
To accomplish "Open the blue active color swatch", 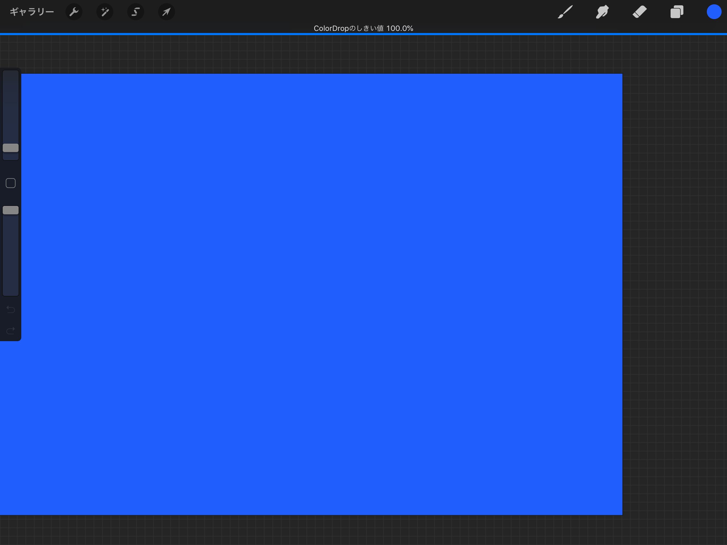I will [x=714, y=12].
